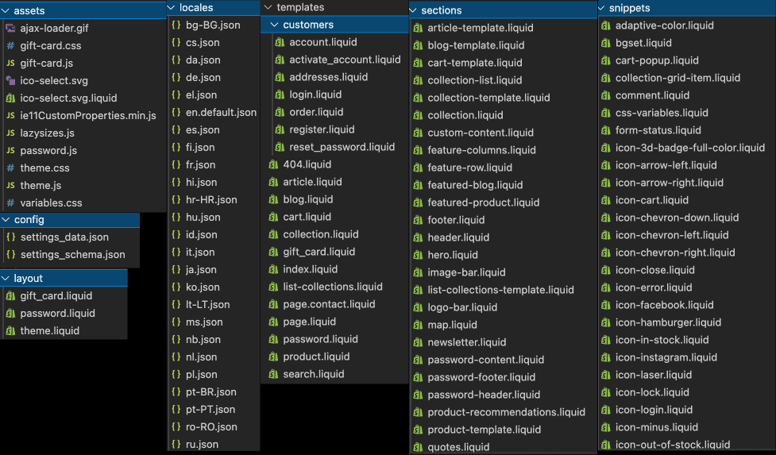The height and width of the screenshot is (455, 776).
Task: Select settings_schema.json in config
Action: [x=72, y=255]
